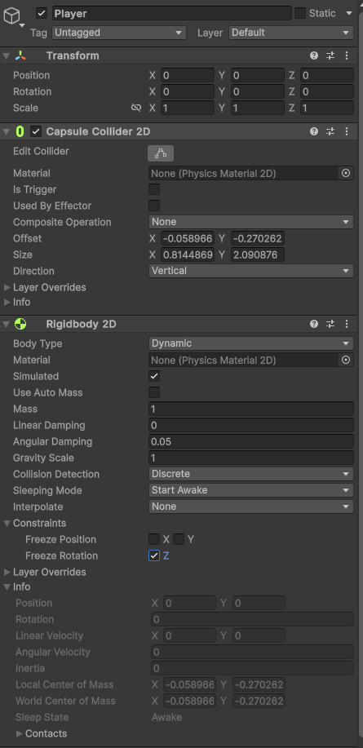Collapse the Rigidbody 2D Info foldout
Image resolution: width=363 pixels, height=748 pixels.
(7, 586)
